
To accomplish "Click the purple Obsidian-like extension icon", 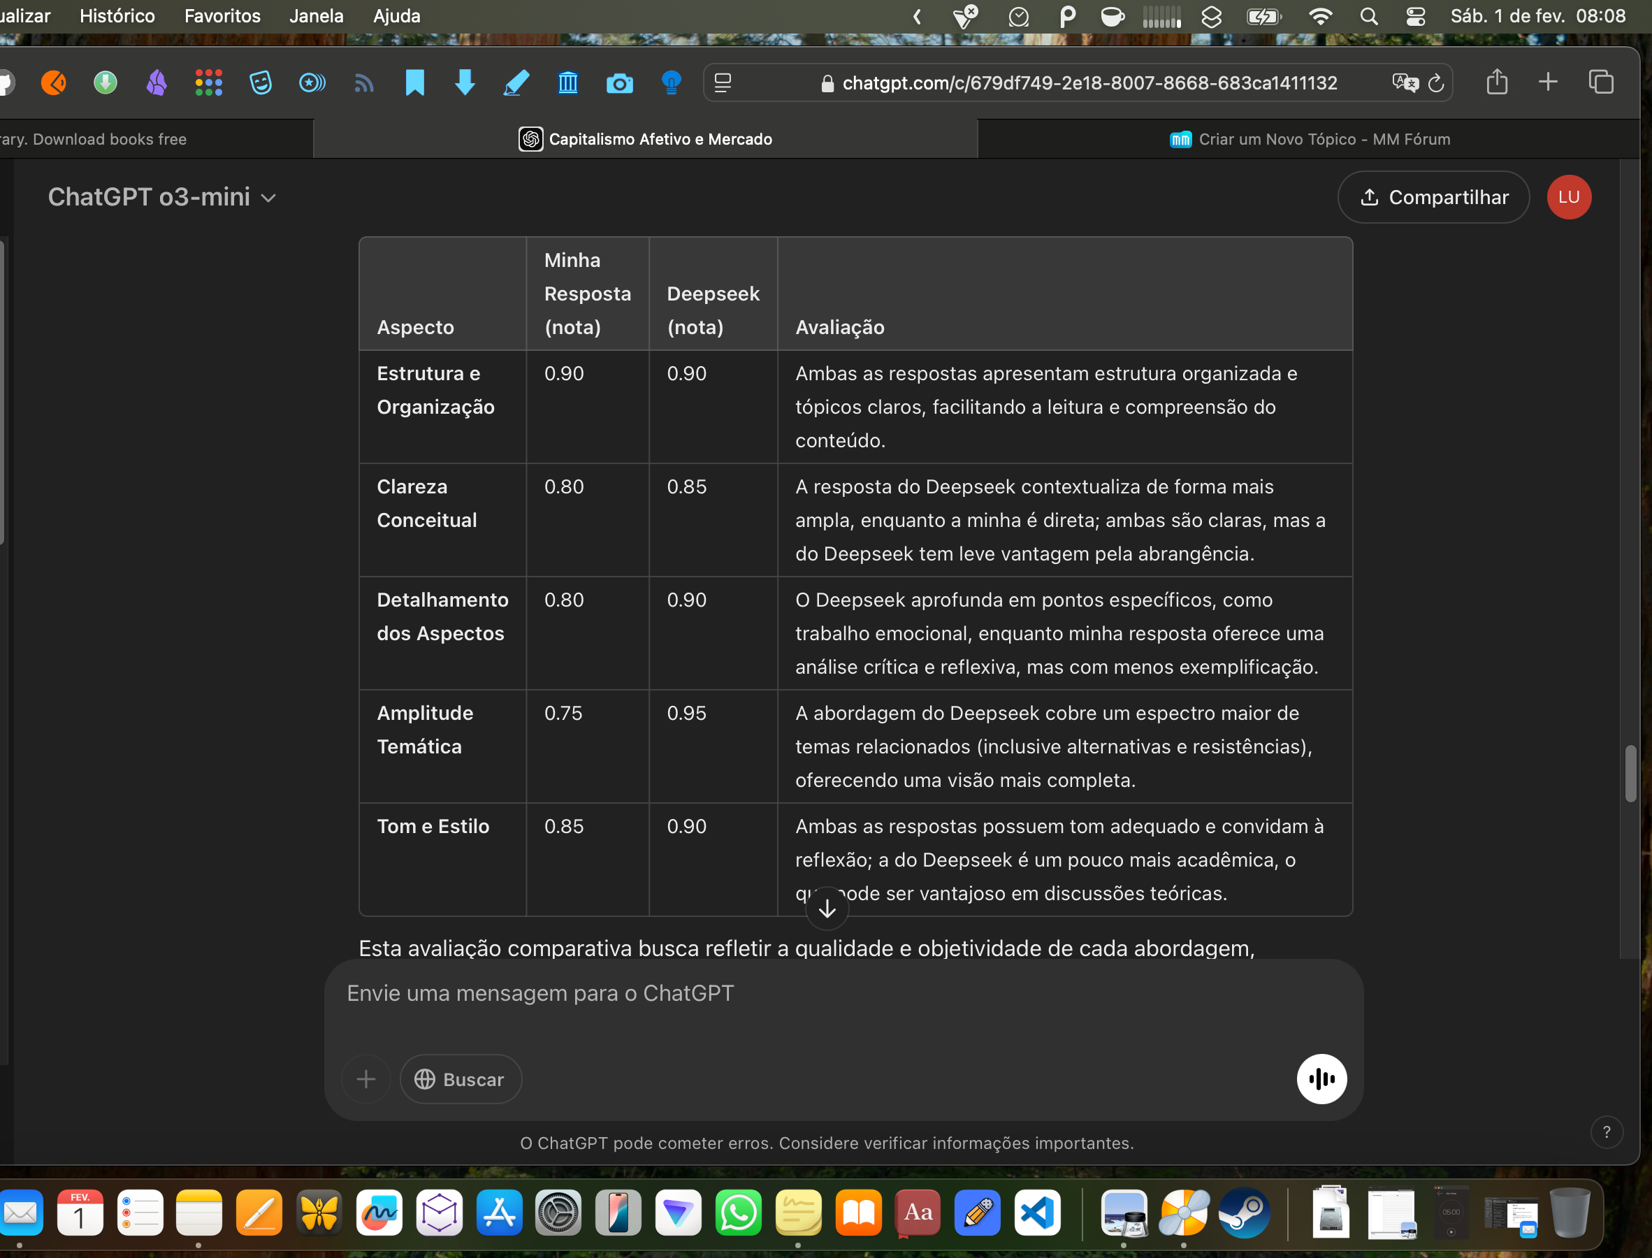I will pos(157,82).
